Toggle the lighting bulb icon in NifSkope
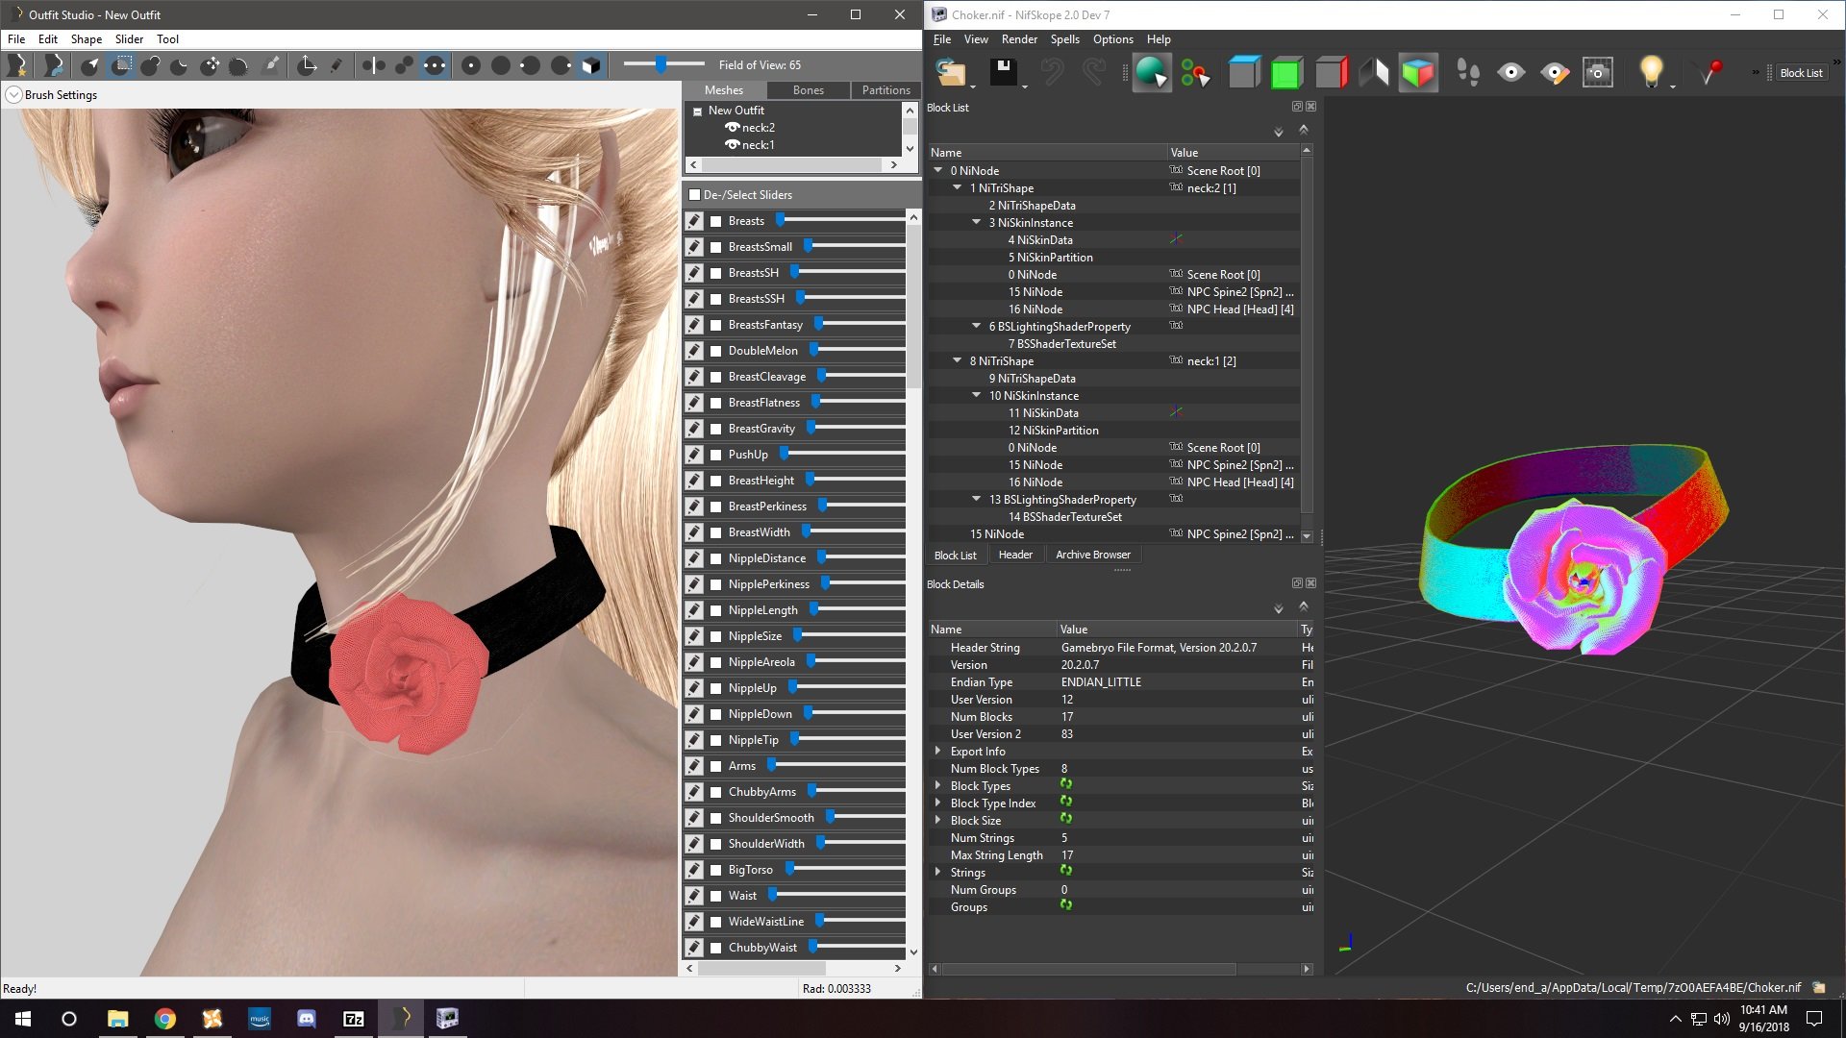 pyautogui.click(x=1651, y=73)
